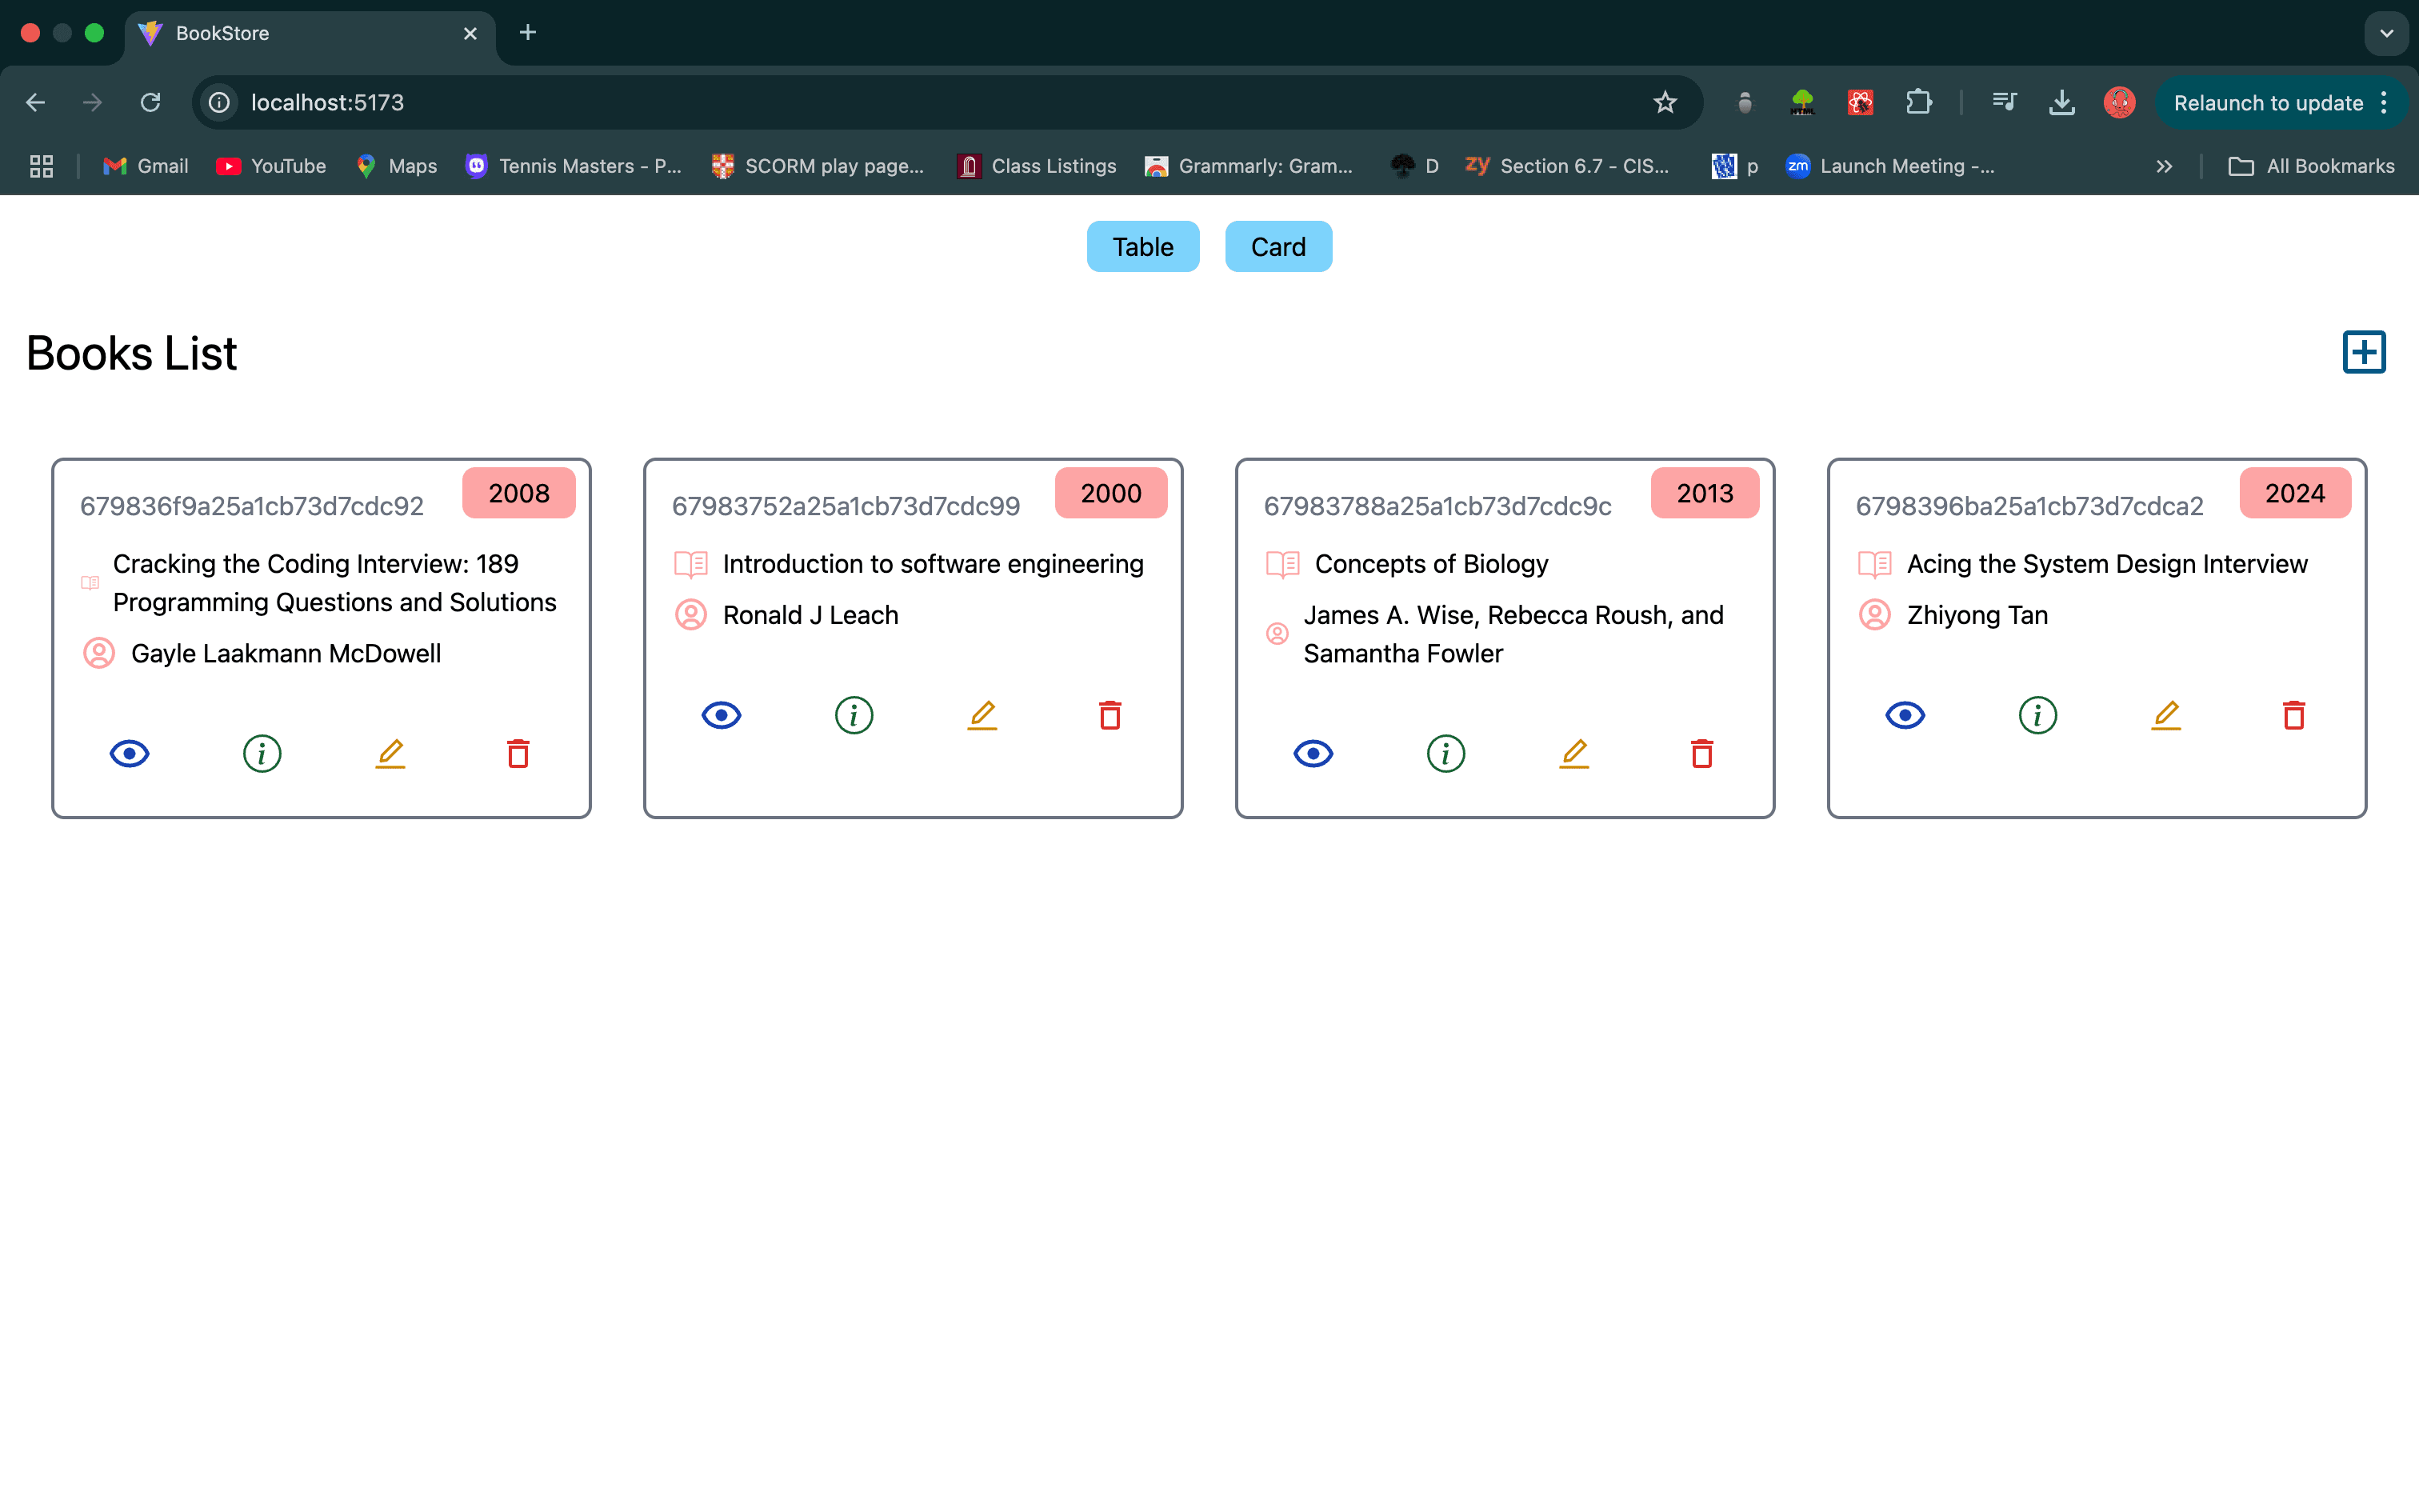
Task: Click the Relaunch to update button
Action: pyautogui.click(x=2267, y=103)
